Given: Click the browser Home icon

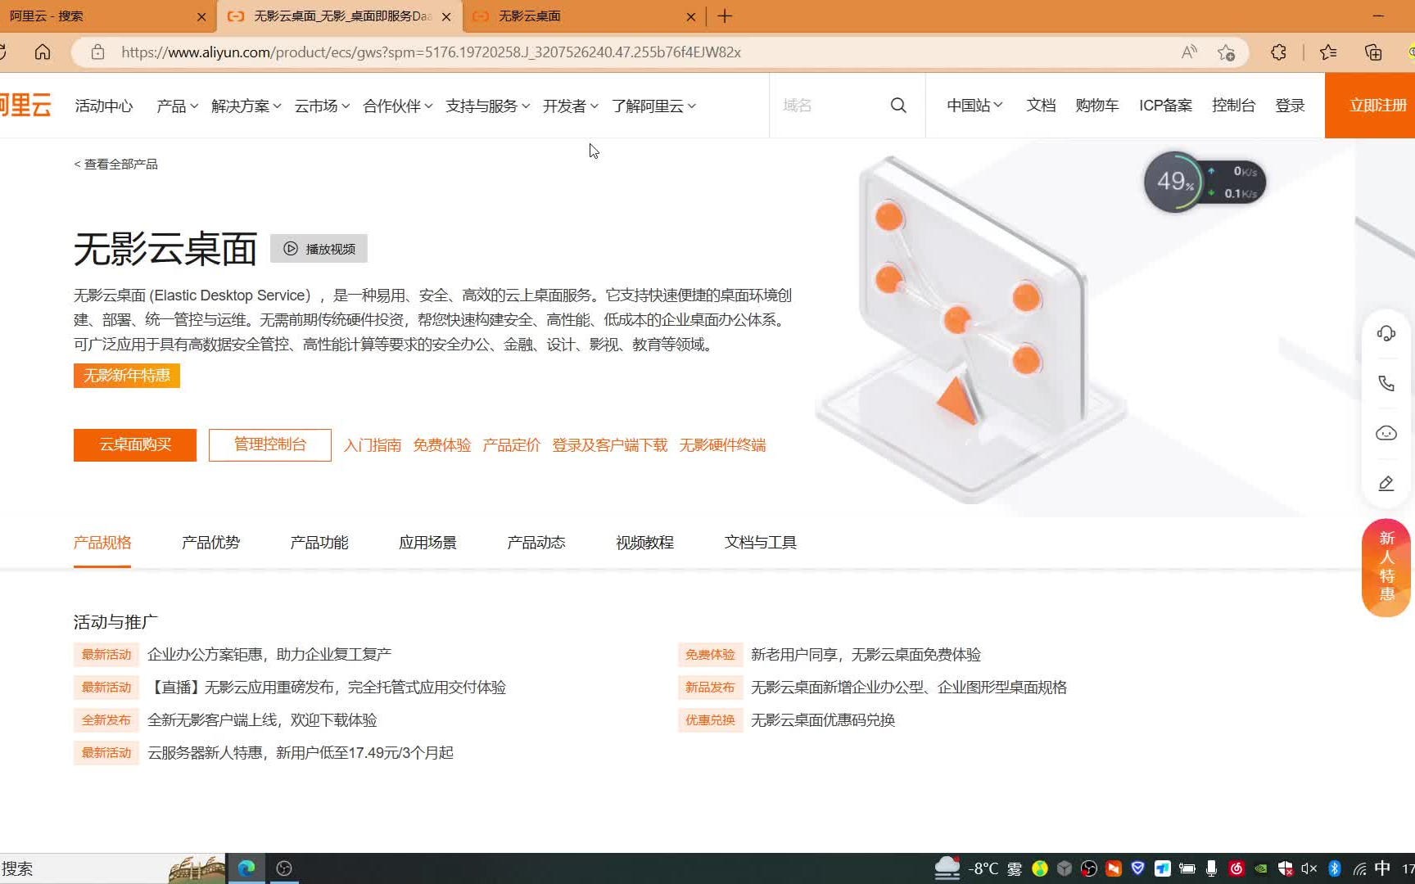Looking at the screenshot, I should [x=43, y=52].
